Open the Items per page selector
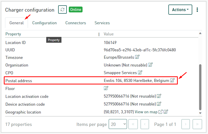 [x=118, y=124]
